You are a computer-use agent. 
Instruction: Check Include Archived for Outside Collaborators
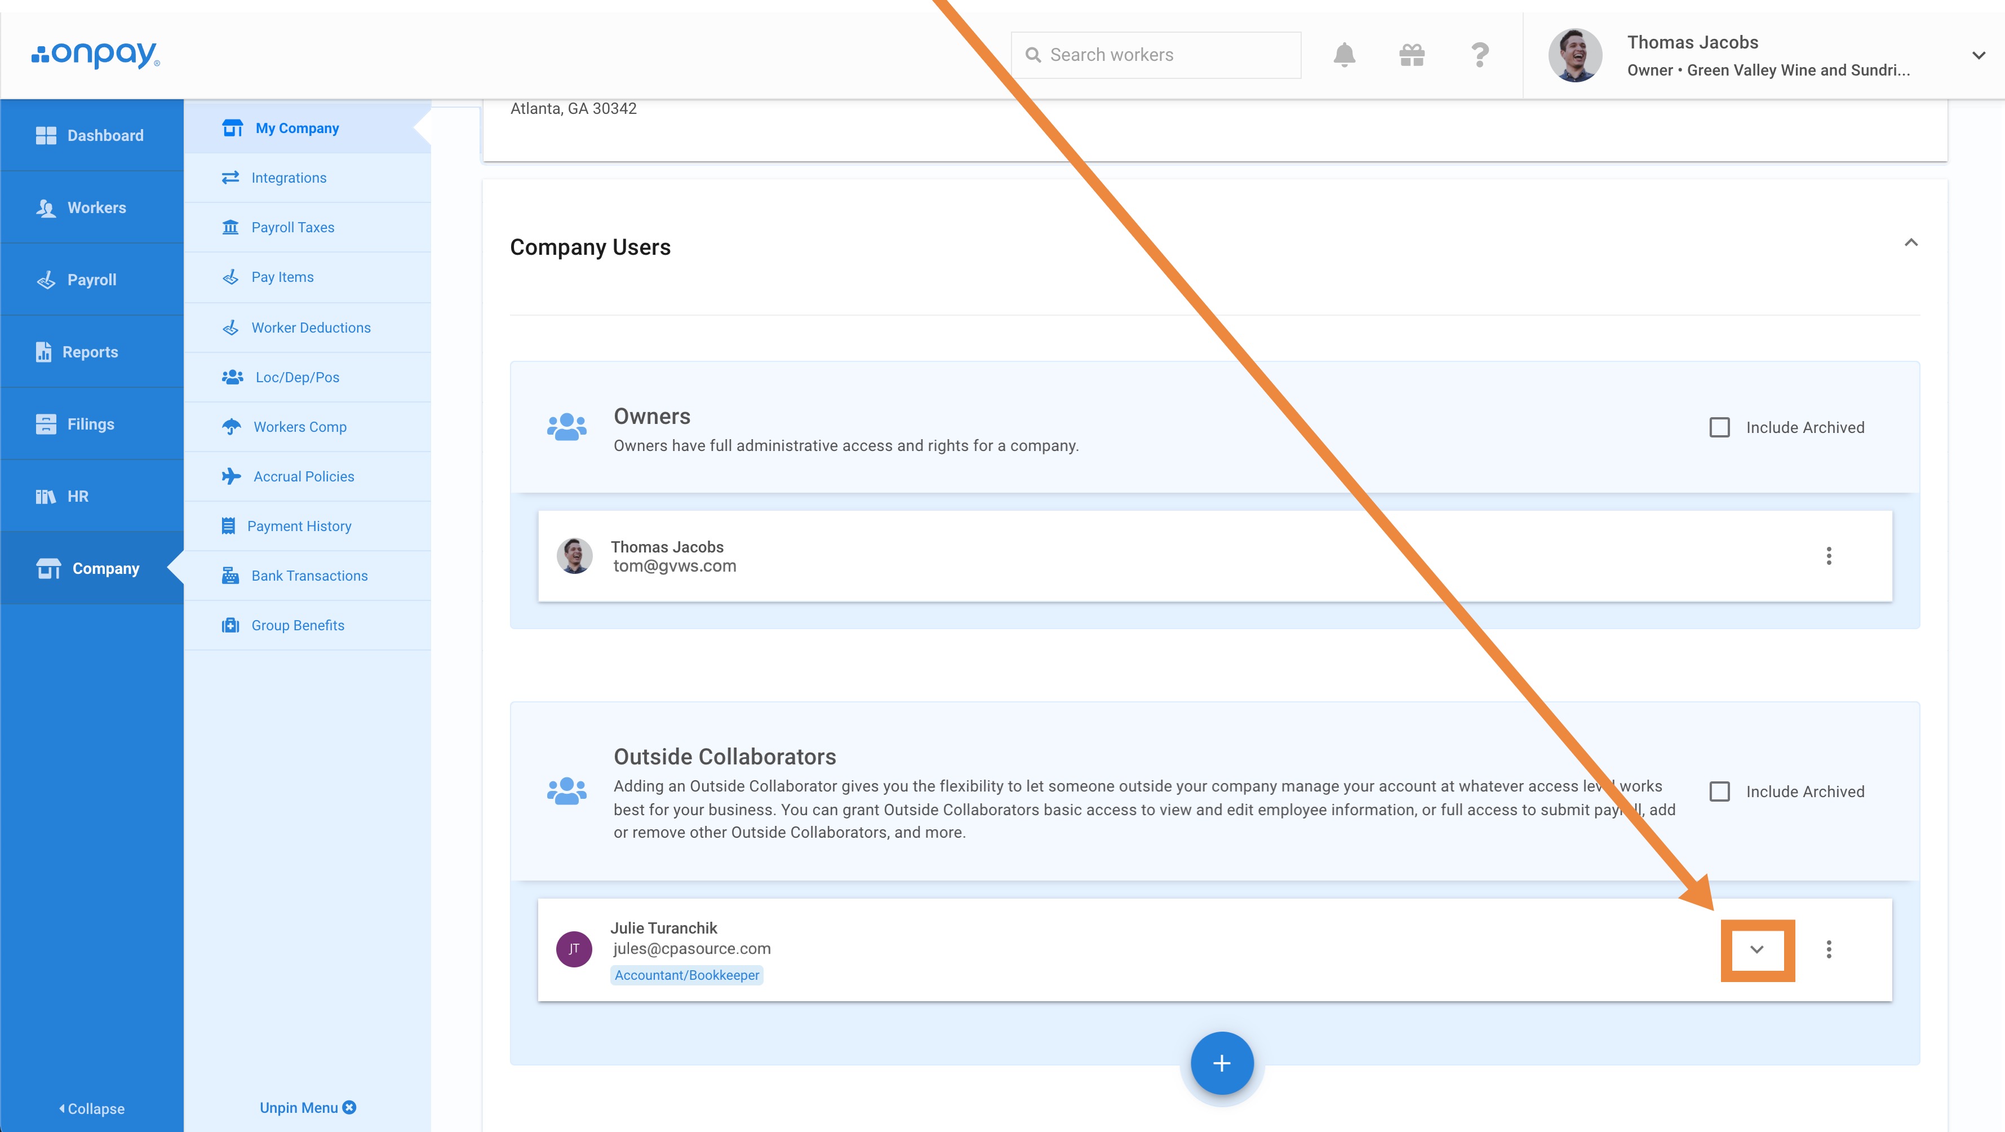[1719, 791]
